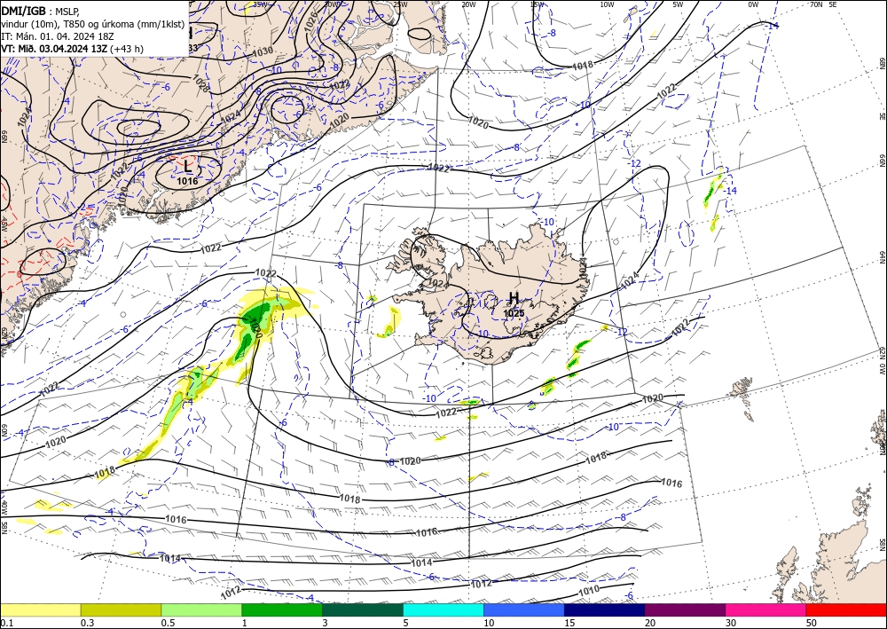Click the red 50+ legend band
Viewport: 887px width, 629px height.
click(x=846, y=609)
